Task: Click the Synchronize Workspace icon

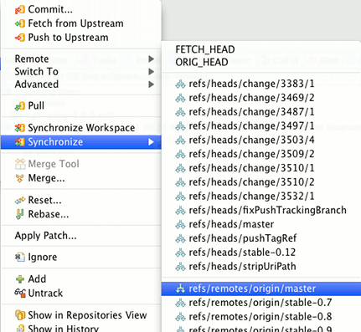Action: tap(20, 128)
